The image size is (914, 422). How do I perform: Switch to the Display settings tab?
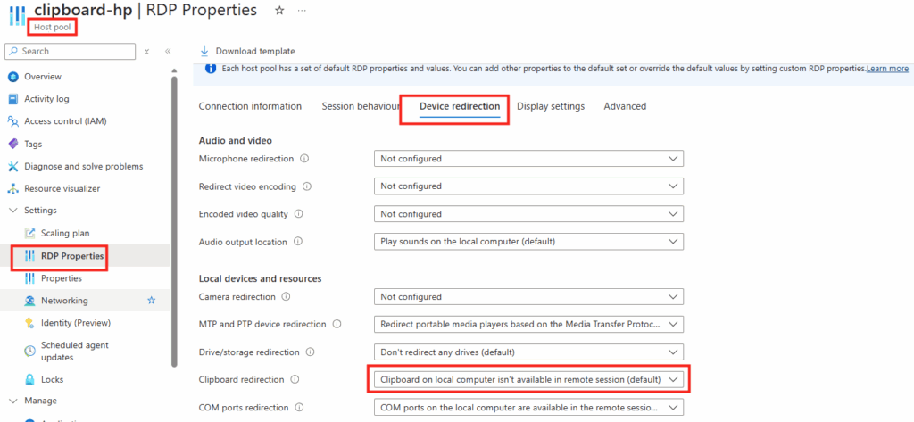551,106
